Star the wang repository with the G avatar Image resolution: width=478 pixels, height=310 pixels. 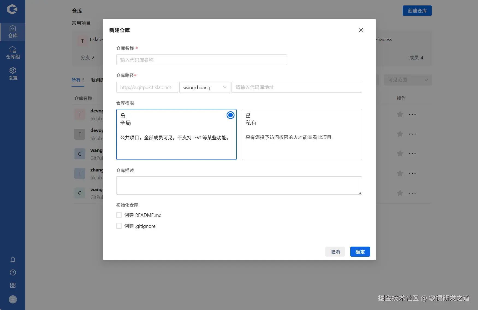click(400, 154)
